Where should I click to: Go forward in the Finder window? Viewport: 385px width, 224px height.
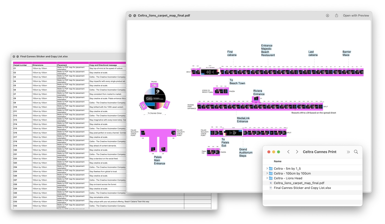click(x=297, y=152)
